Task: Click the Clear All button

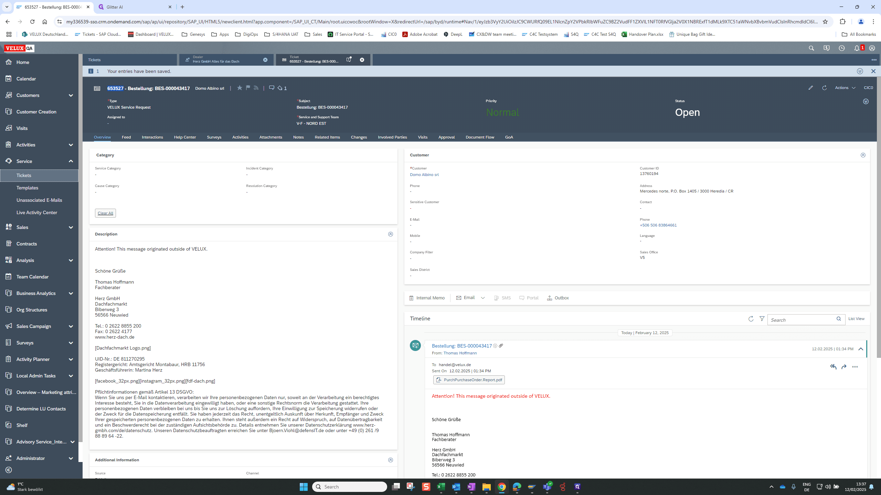Action: pos(105,213)
